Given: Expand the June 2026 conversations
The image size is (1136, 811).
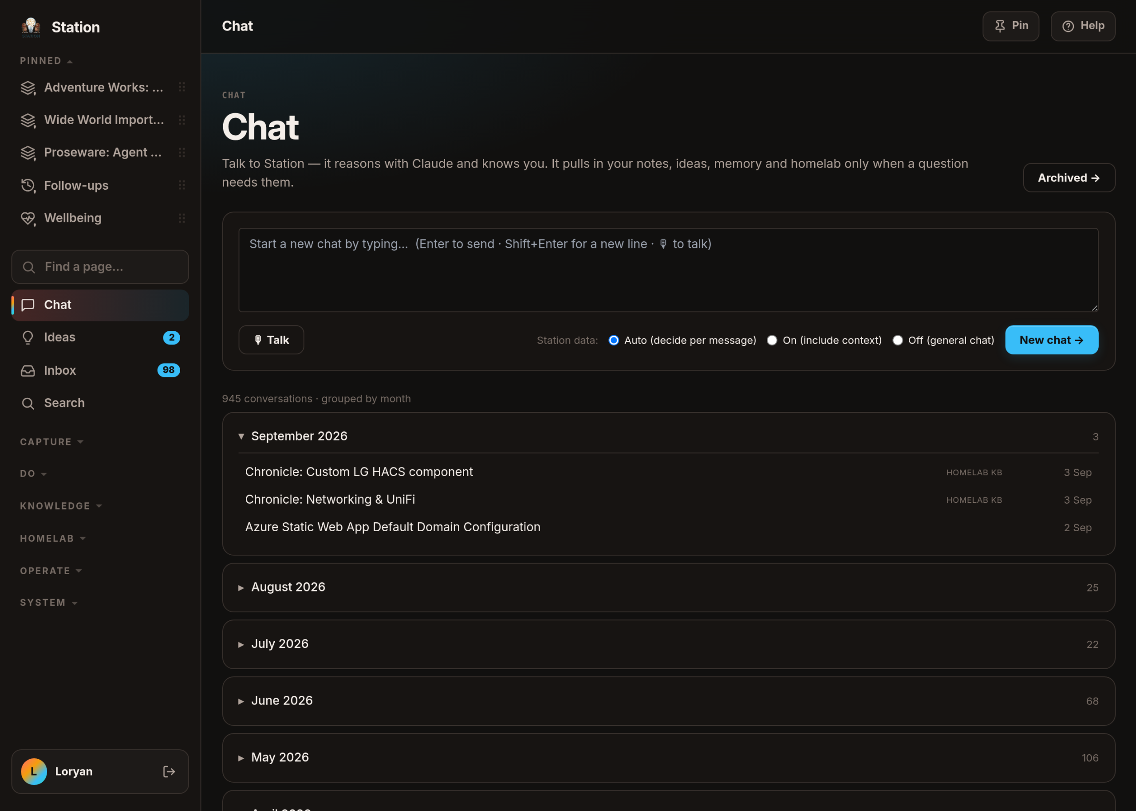Looking at the screenshot, I should coord(668,701).
